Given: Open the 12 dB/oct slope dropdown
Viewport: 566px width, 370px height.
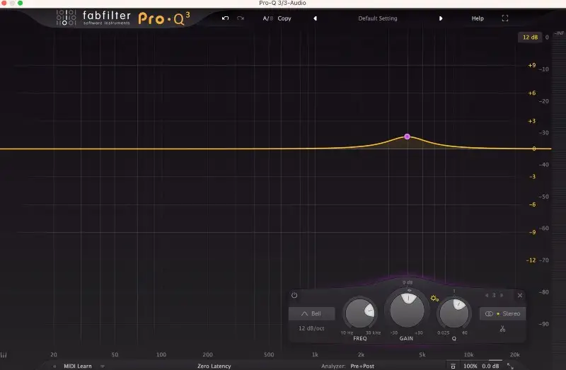Looking at the screenshot, I should click(311, 329).
